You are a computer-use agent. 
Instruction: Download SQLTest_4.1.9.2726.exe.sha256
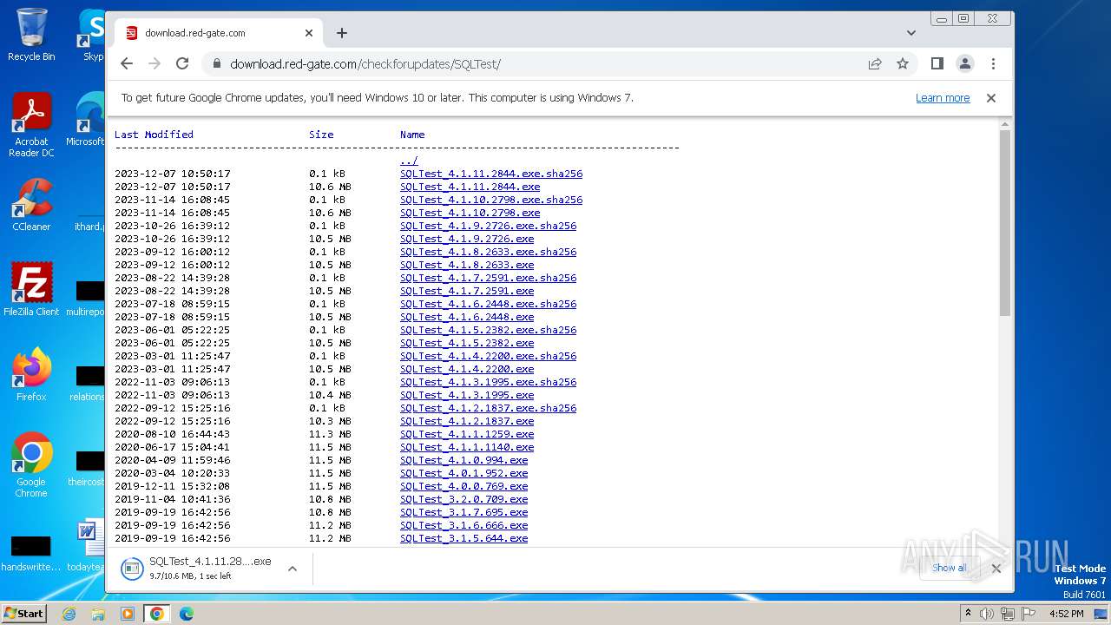(488, 226)
